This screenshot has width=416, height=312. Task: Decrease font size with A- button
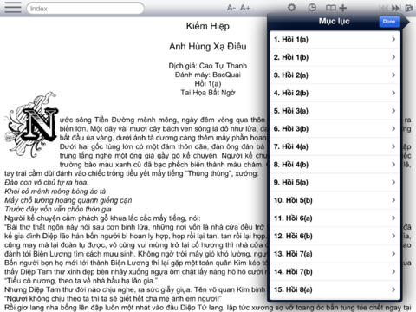231,8
